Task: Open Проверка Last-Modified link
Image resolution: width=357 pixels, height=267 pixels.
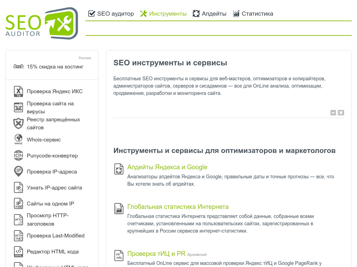Action: 55,236
